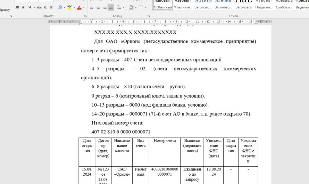Open the clipboard group dialog launcher

click(11, 16)
